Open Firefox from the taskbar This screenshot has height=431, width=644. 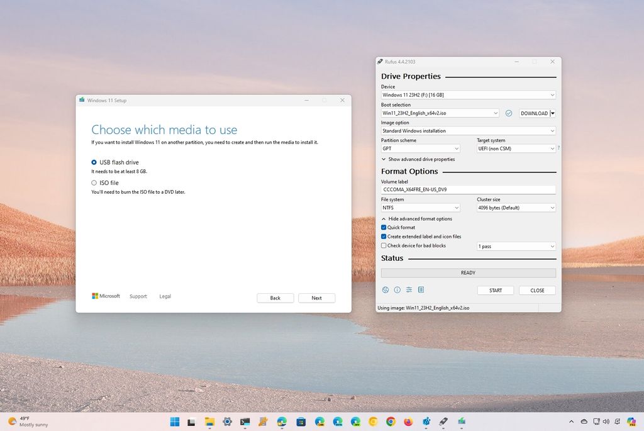tap(409, 422)
